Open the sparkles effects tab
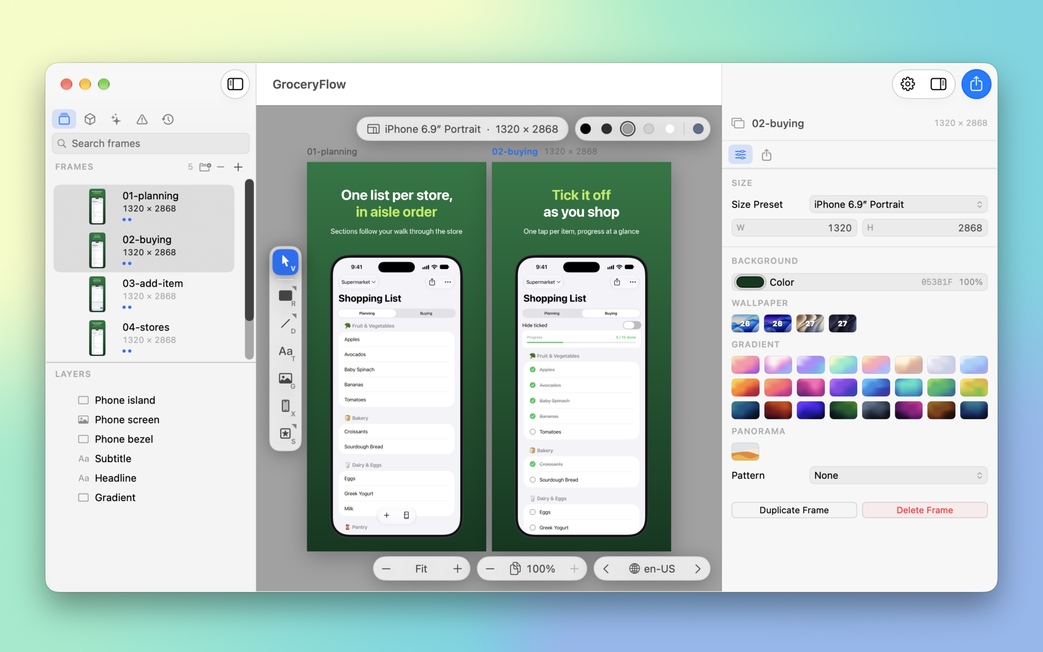 click(x=116, y=119)
